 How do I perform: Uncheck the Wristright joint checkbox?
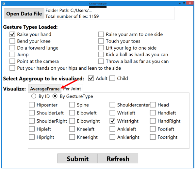coord(112,121)
